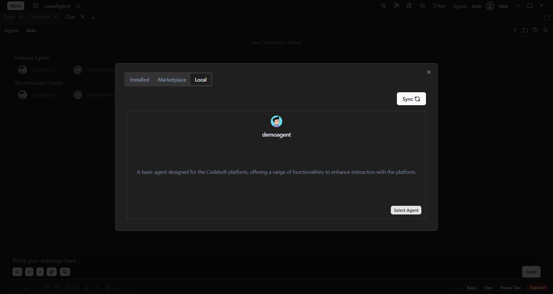The image size is (553, 294).
Task: Toggle fullscreen panel icon
Action: (547, 18)
